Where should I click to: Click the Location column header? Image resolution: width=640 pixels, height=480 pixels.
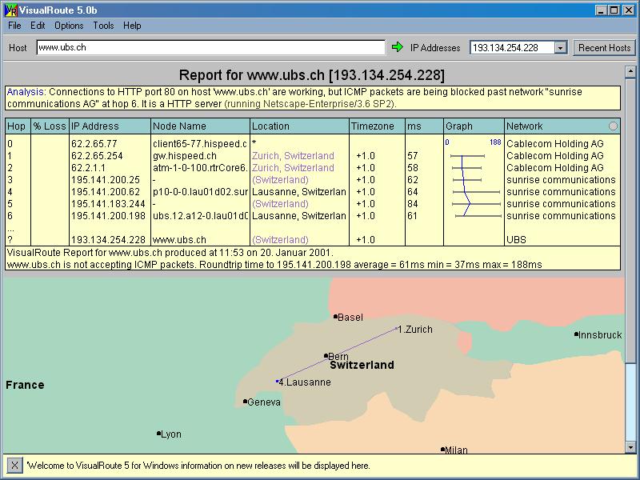coord(299,126)
